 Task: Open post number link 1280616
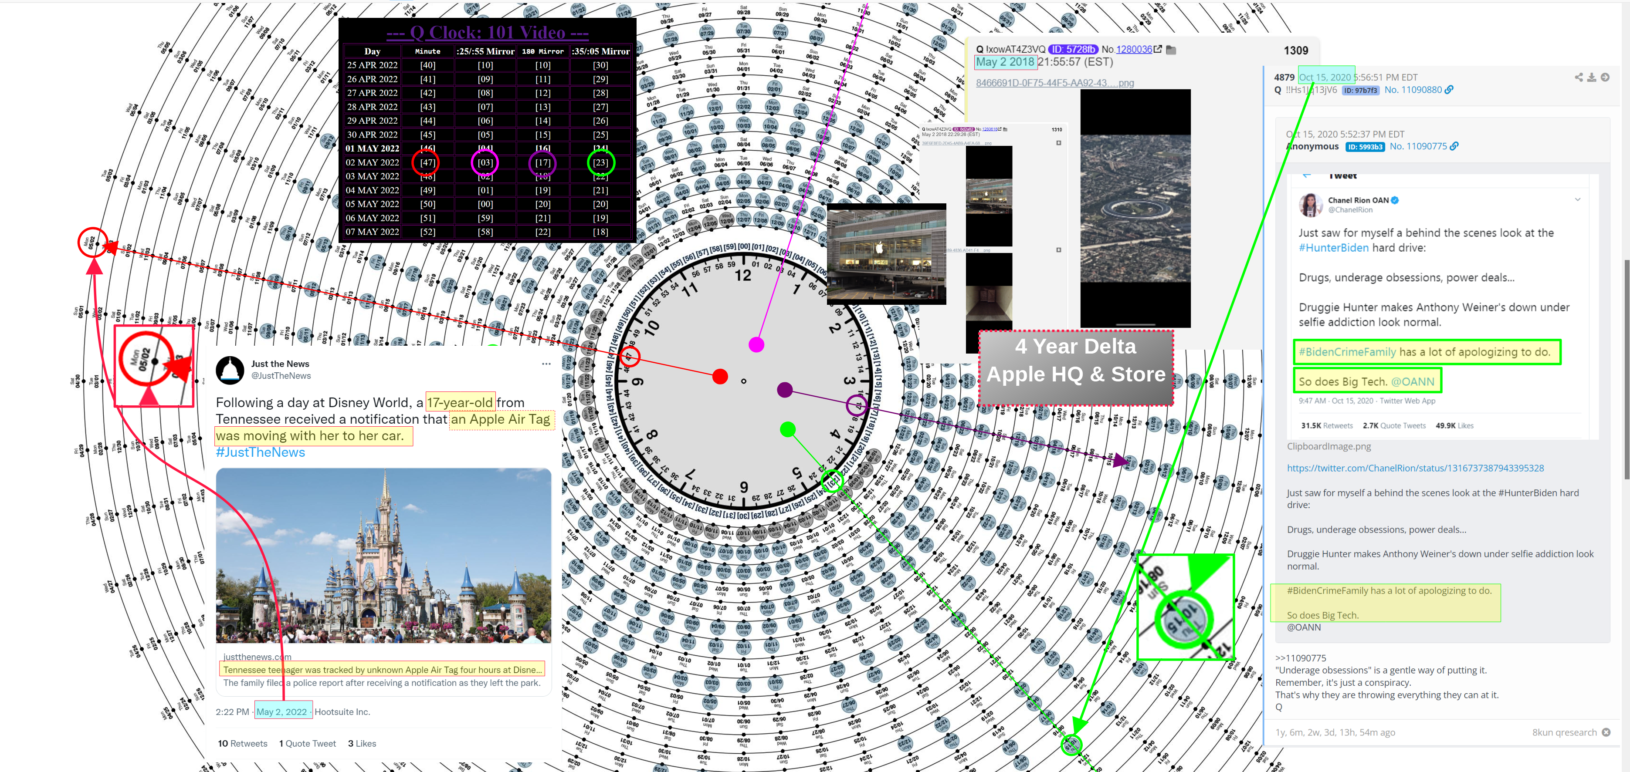[990, 129]
